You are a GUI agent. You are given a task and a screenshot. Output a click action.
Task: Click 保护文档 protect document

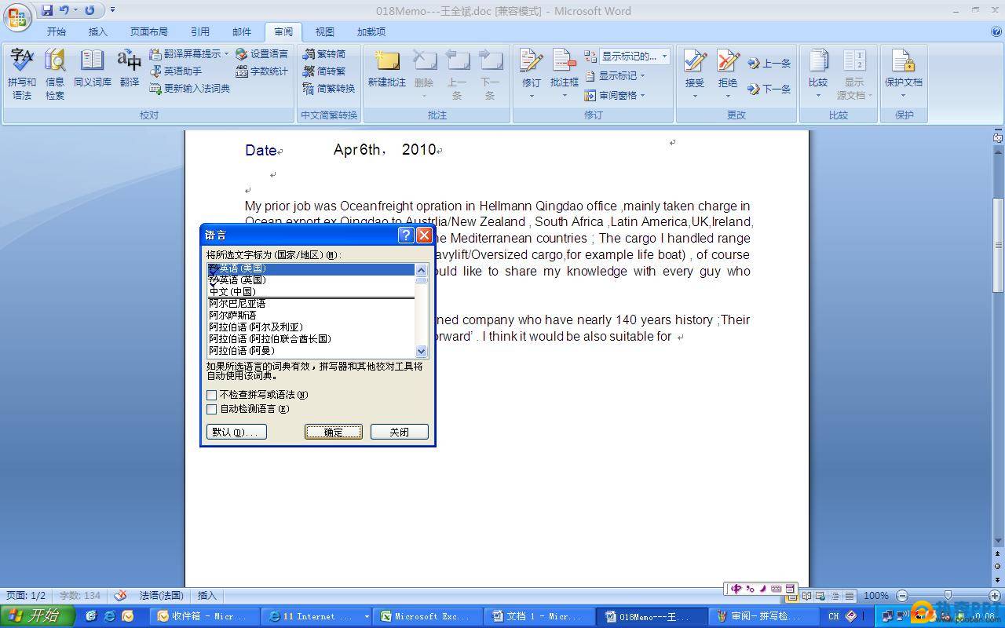point(904,75)
